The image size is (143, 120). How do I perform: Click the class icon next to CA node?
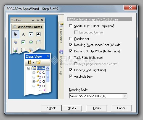39,73
